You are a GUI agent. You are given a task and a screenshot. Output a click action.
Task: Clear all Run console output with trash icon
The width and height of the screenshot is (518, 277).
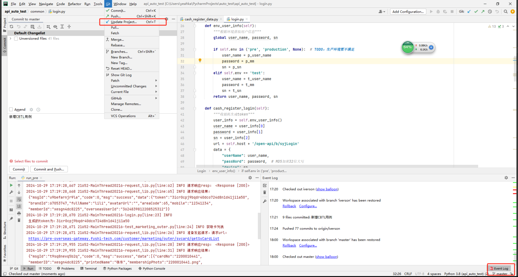click(19, 220)
